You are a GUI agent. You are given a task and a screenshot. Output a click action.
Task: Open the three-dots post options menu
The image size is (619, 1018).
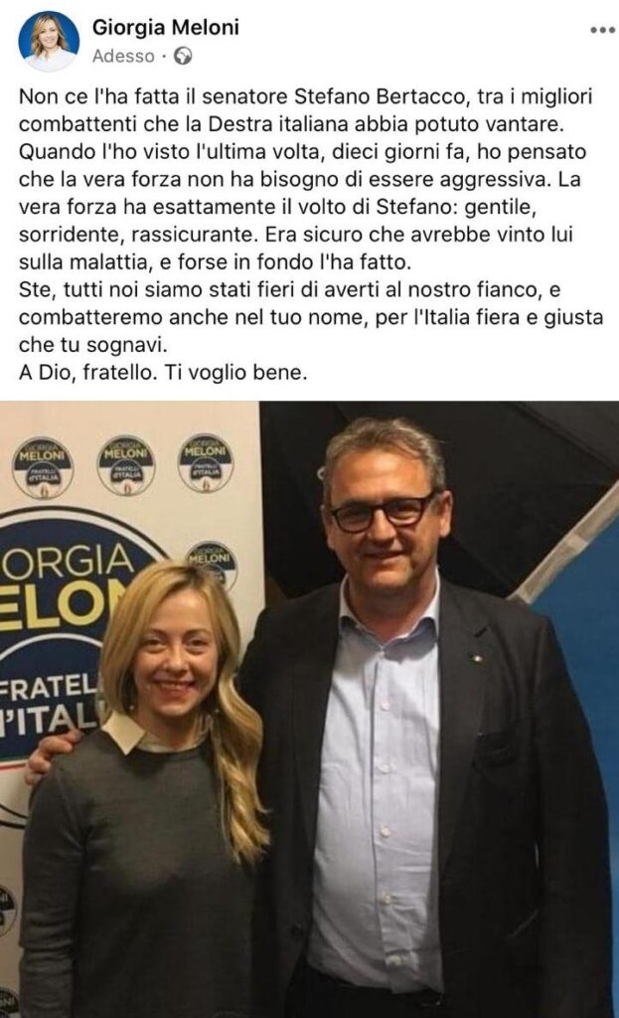point(602,30)
